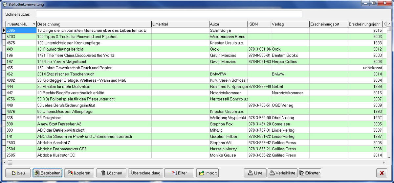Viewport: 394px width, 183px height.
Task: Select row '50 Unterrichtsideen Altenpflege'
Action: (194, 111)
